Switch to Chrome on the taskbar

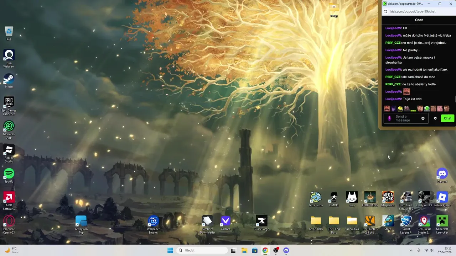pos(265,250)
